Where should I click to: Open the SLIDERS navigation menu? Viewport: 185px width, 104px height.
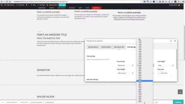pyautogui.click(x=52, y=8)
